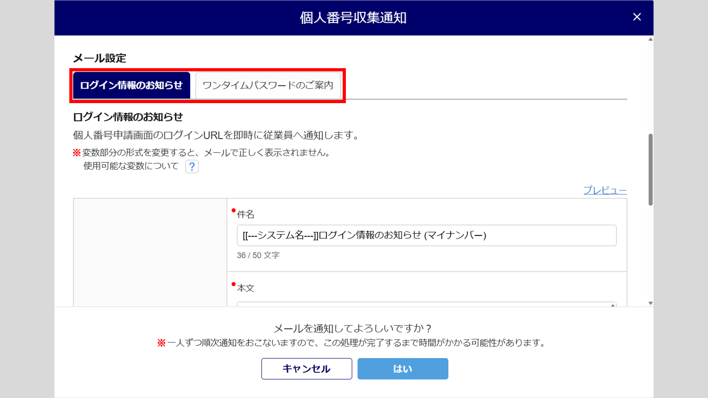Viewport: 708px width, 398px height.
Task: Click into the 件名 subject field
Action: pyautogui.click(x=426, y=235)
